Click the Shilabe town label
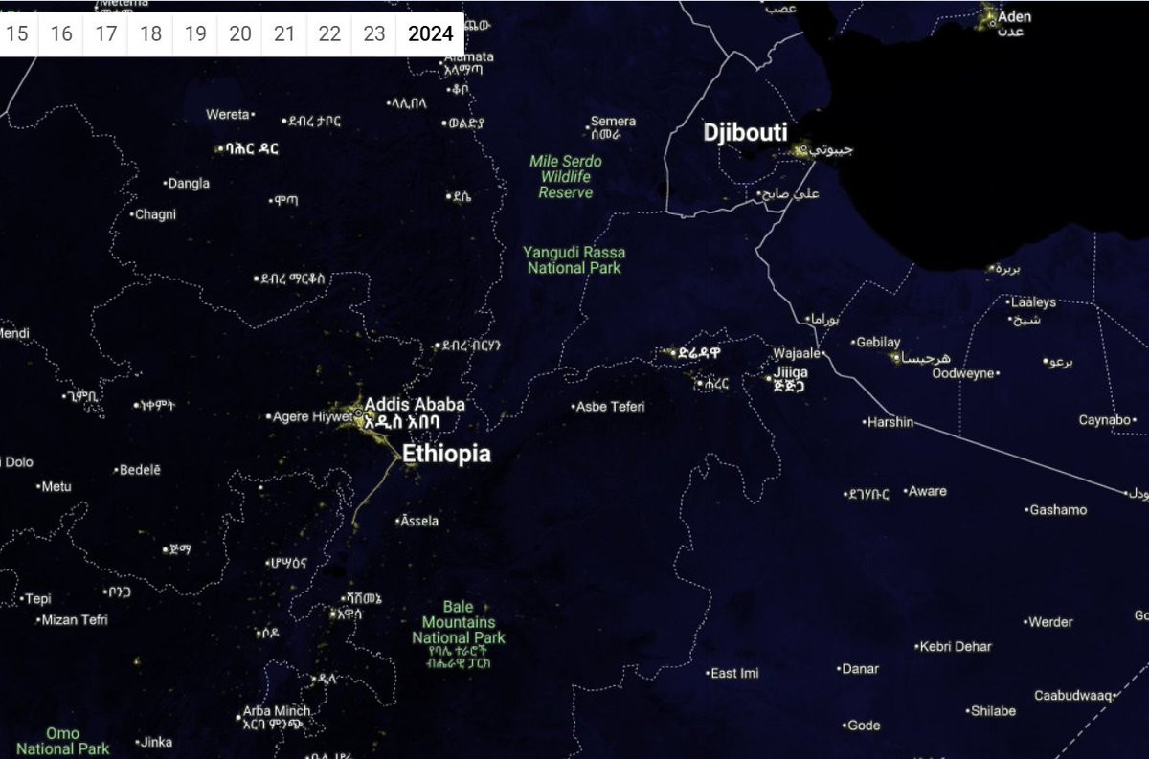This screenshot has height=759, width=1149. [993, 711]
